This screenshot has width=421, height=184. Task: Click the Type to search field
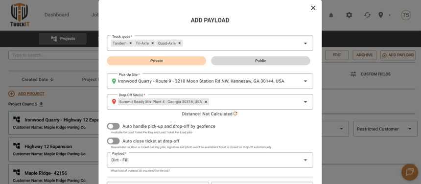[x=54, y=55]
